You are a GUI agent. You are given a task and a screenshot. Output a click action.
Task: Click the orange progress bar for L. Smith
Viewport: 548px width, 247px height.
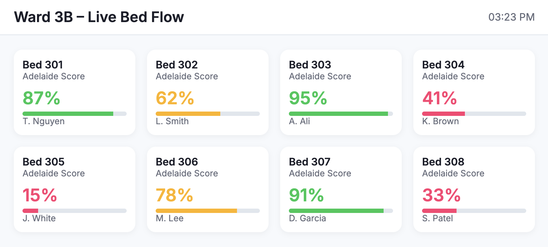208,114
